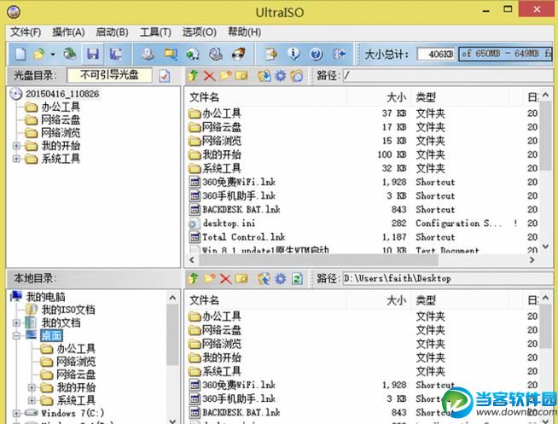Collapse the 桌面 node in local tree
This screenshot has height=424, width=558.
pyautogui.click(x=16, y=335)
